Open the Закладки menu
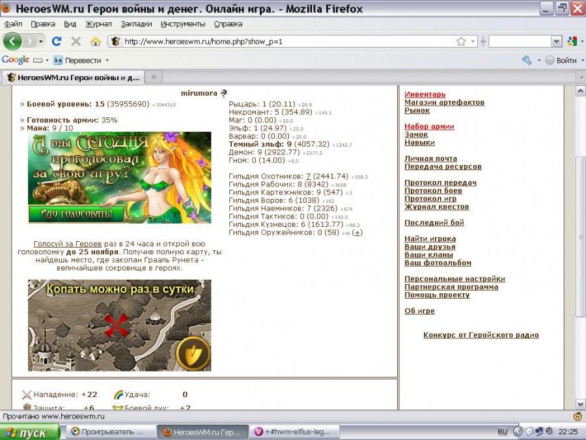The height and width of the screenshot is (440, 586). [137, 24]
